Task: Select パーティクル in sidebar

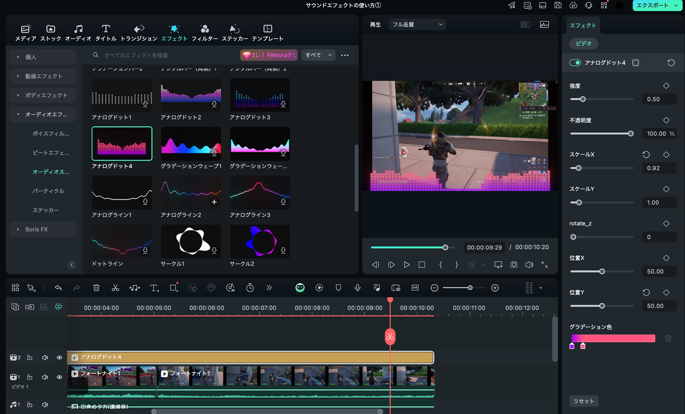Action: coord(48,191)
